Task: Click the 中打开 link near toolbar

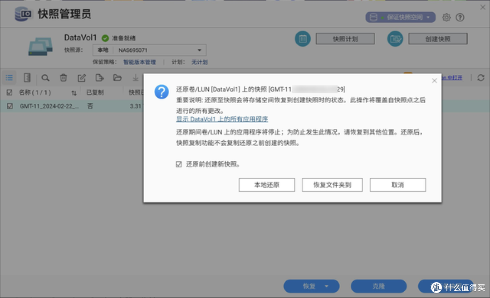Action: pyautogui.click(x=452, y=77)
